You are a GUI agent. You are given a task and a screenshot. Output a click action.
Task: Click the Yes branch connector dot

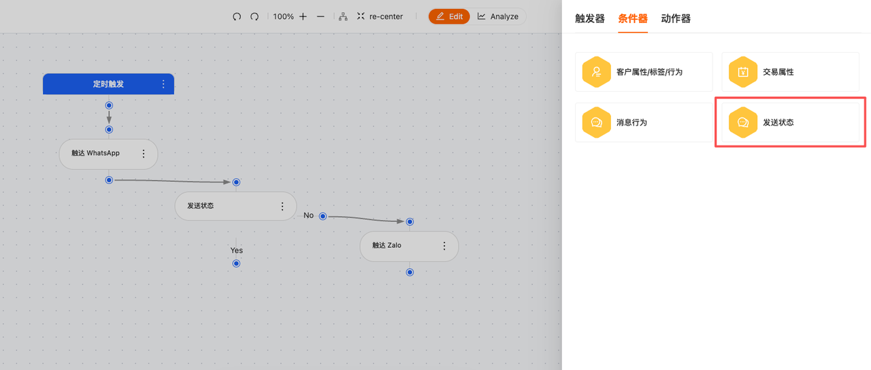(x=236, y=263)
